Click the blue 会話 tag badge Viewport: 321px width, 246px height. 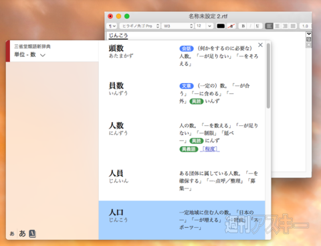[x=187, y=48]
